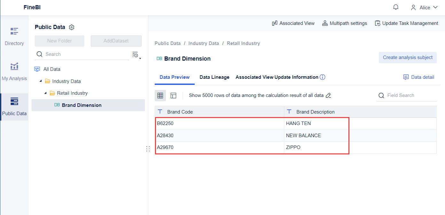The width and height of the screenshot is (445, 215).
Task: Toggle the recent-update sort filter above the tree
Action: click(x=136, y=54)
